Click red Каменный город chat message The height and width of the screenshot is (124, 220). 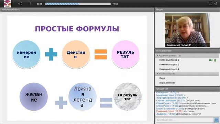coord(175,111)
